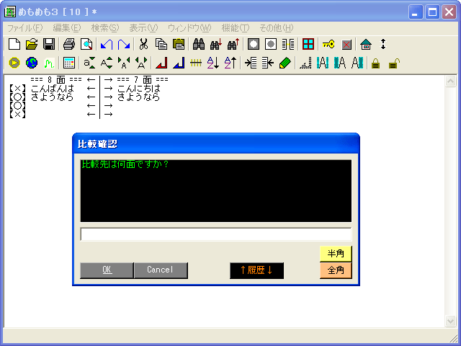Click the text こんばんは
This screenshot has width=461, height=346.
coord(53,88)
